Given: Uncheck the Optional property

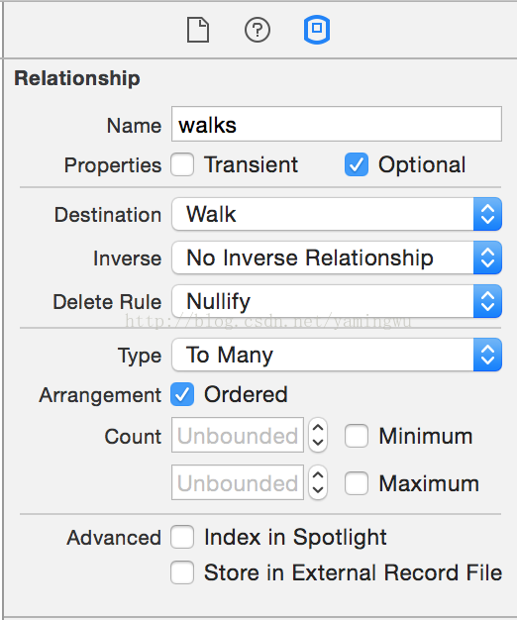Looking at the screenshot, I should pos(357,164).
